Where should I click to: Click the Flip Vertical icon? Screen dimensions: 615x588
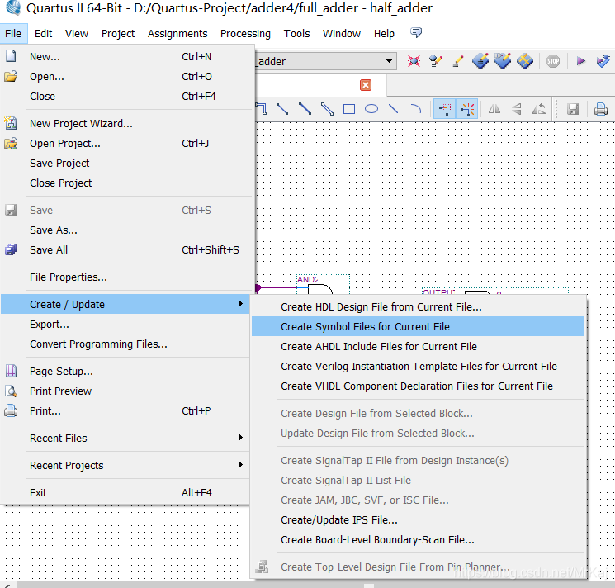(517, 109)
